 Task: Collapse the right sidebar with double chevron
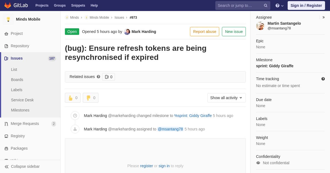click(x=323, y=17)
